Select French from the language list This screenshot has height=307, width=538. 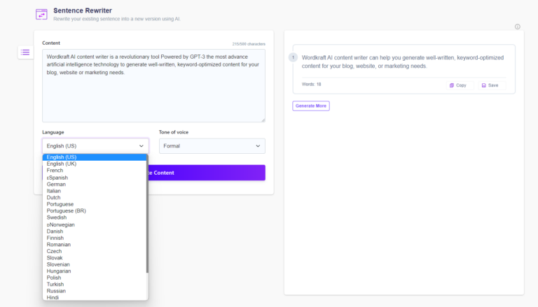(55, 171)
